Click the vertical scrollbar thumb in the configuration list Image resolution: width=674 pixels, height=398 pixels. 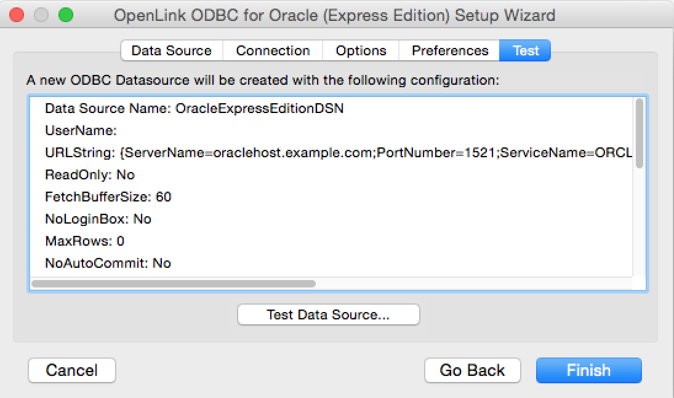639,133
